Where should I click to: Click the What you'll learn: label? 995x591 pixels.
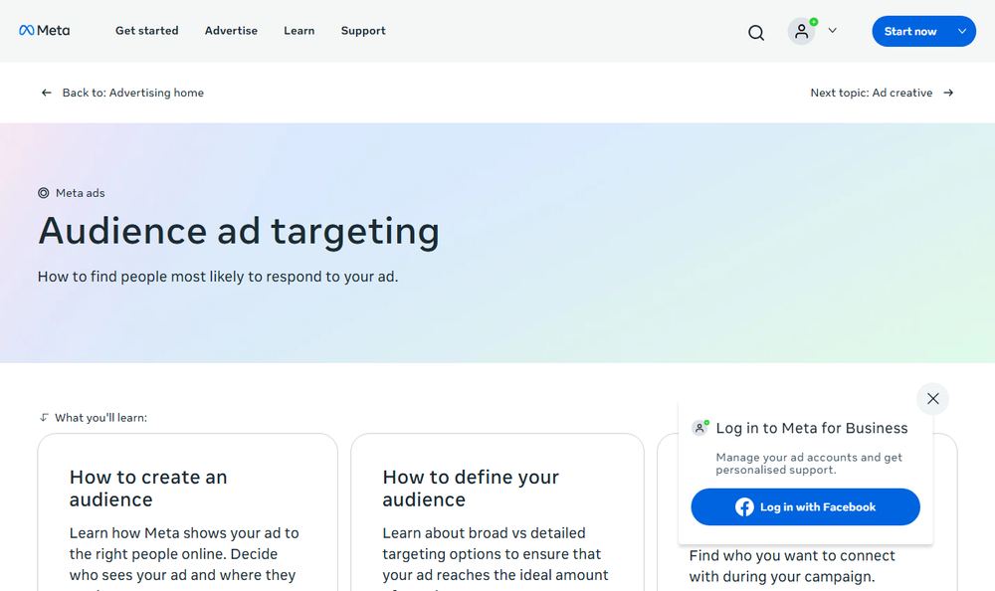tap(100, 418)
